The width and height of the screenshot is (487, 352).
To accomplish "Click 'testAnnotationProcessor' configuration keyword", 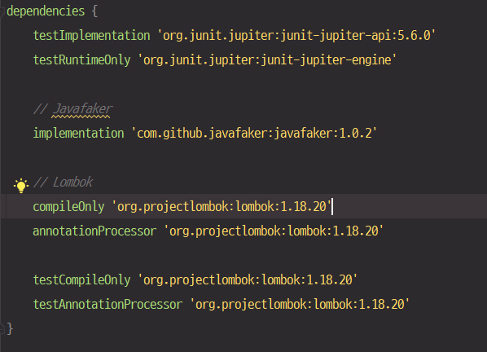I will pos(107,305).
